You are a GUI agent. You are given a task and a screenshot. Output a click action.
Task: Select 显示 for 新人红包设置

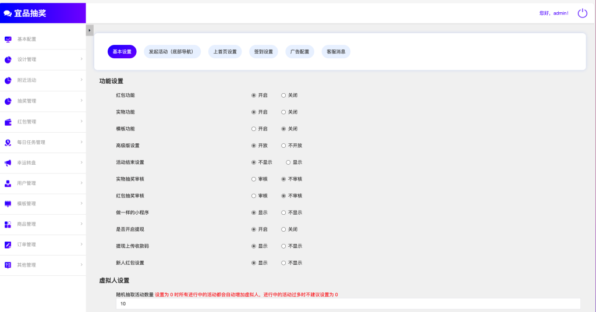(x=254, y=263)
